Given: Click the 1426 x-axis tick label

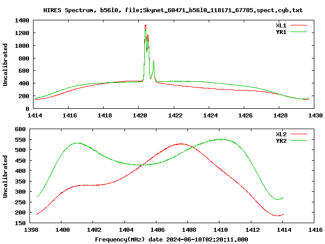Looking at the screenshot, I should 245,115.
